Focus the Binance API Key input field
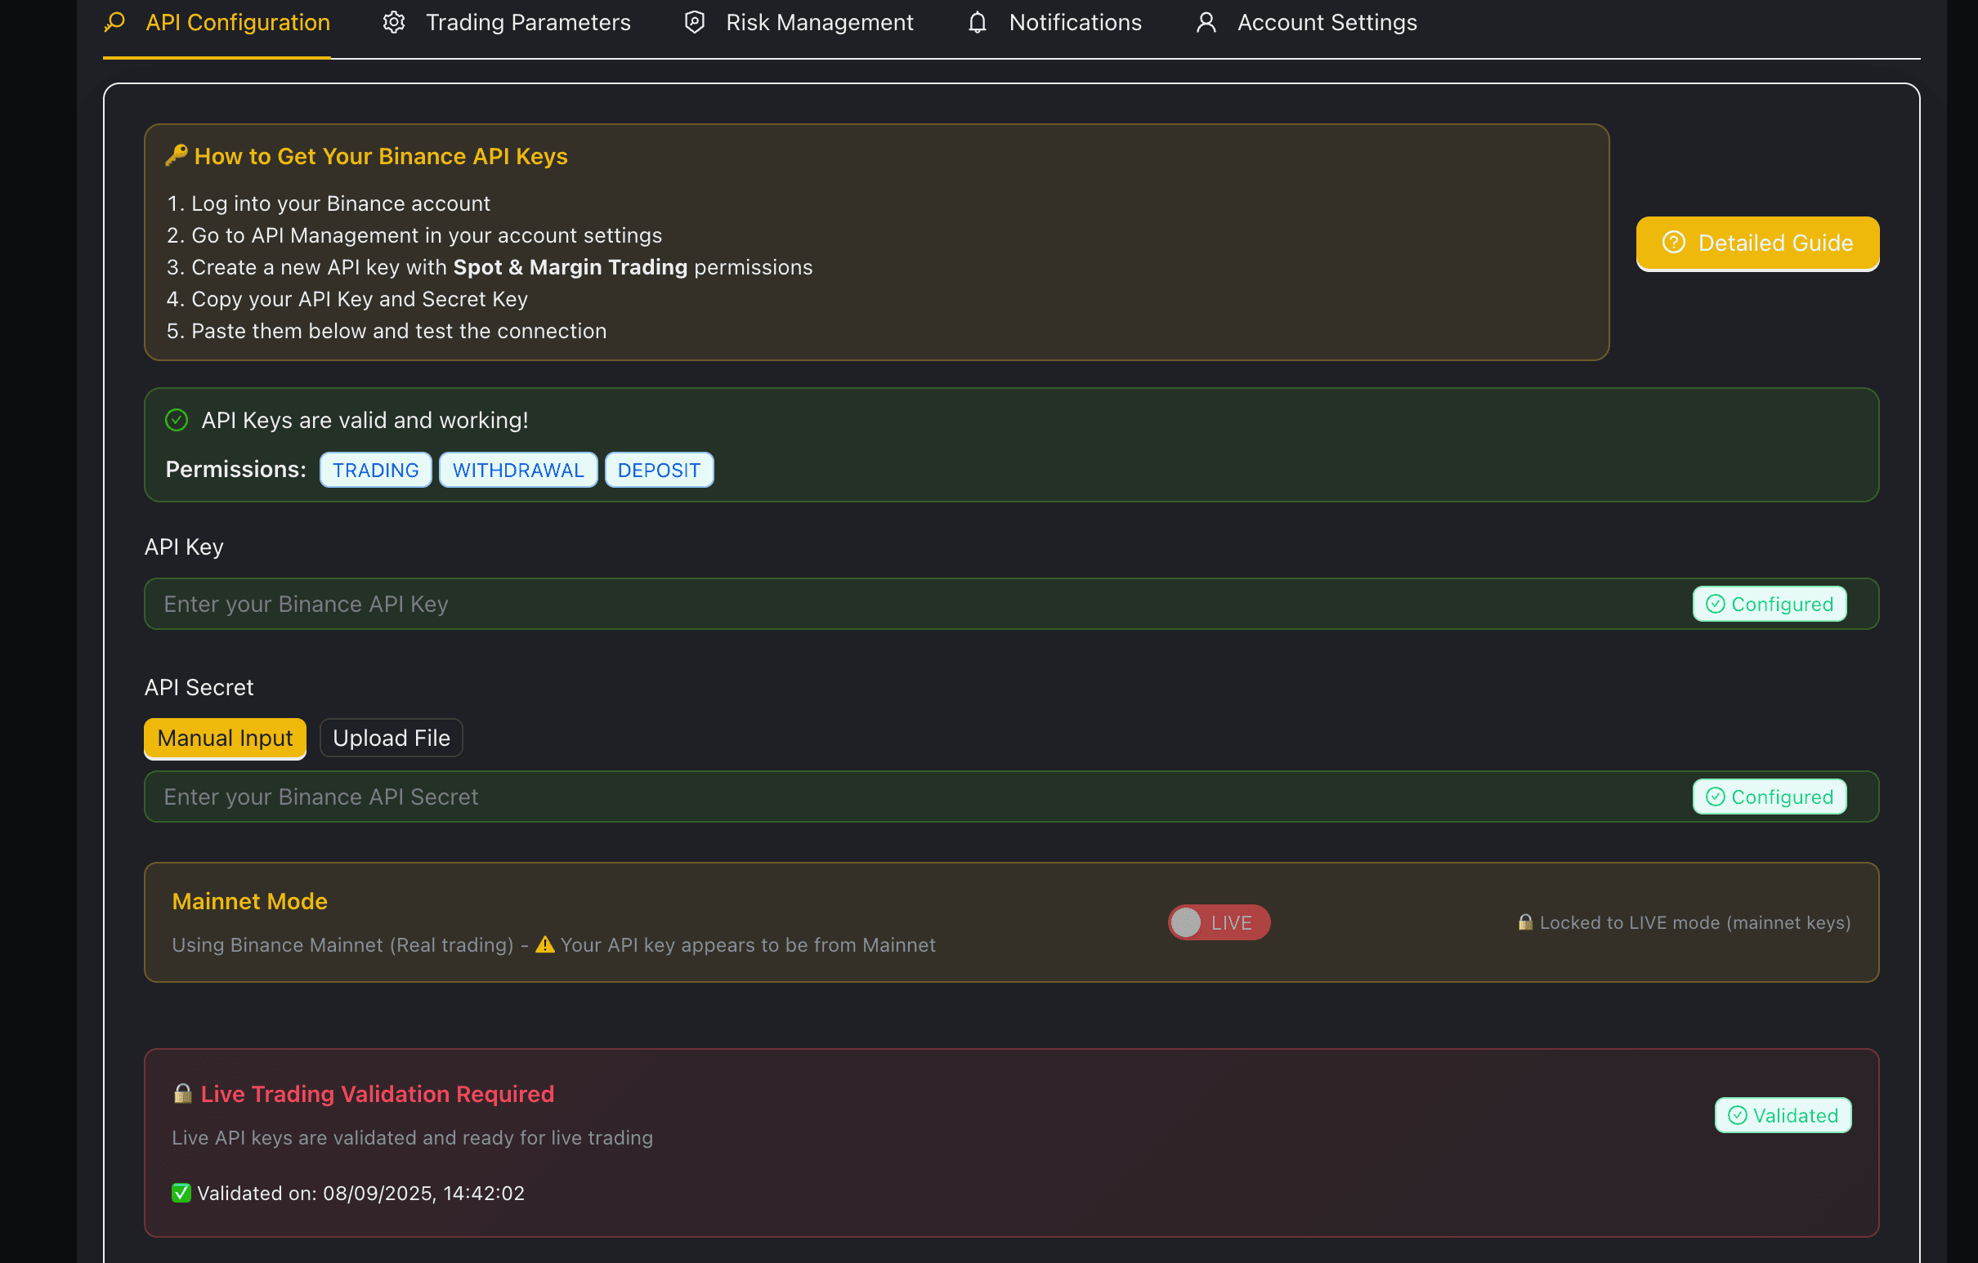The image size is (1978, 1263). [1011, 605]
